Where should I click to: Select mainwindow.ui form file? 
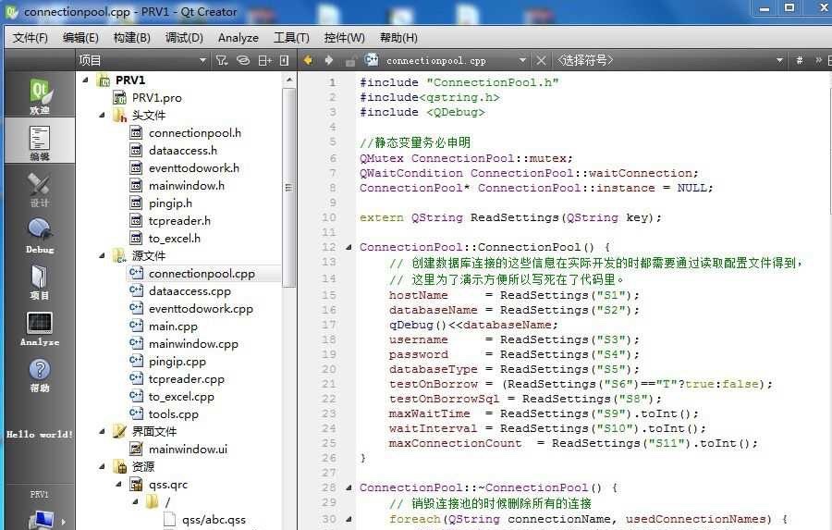pyautogui.click(x=188, y=450)
